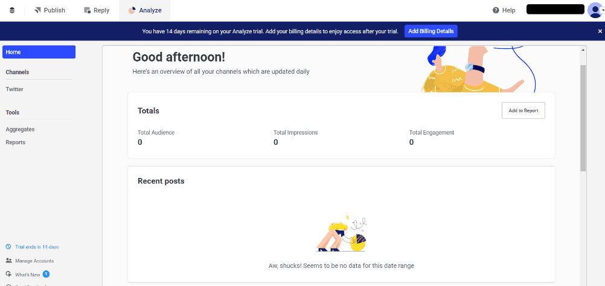Open the Twitter channel

(14, 89)
